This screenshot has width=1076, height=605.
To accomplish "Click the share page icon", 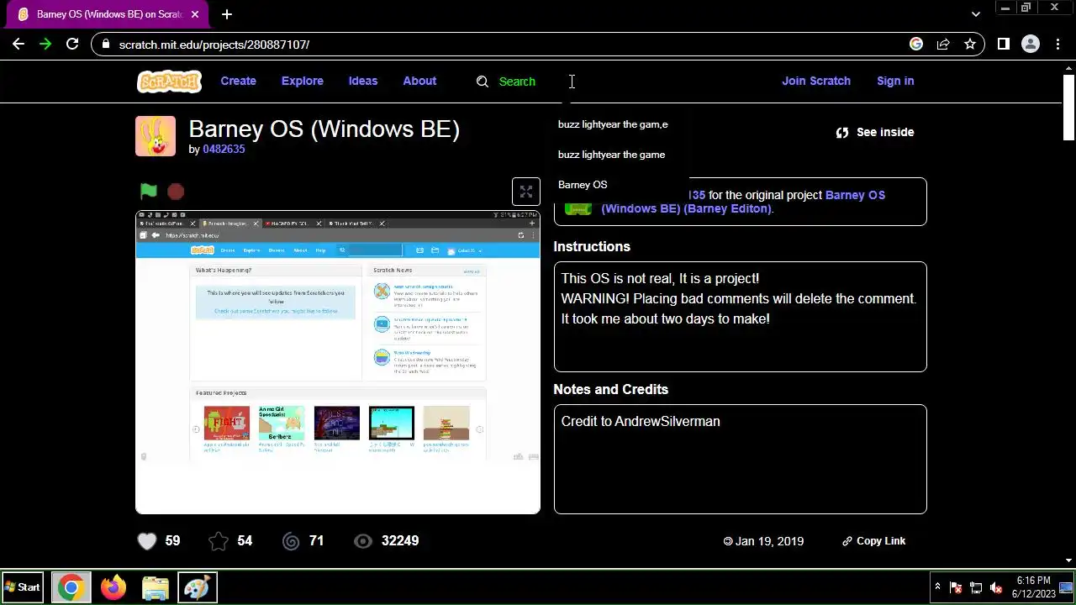I will pos(943,45).
